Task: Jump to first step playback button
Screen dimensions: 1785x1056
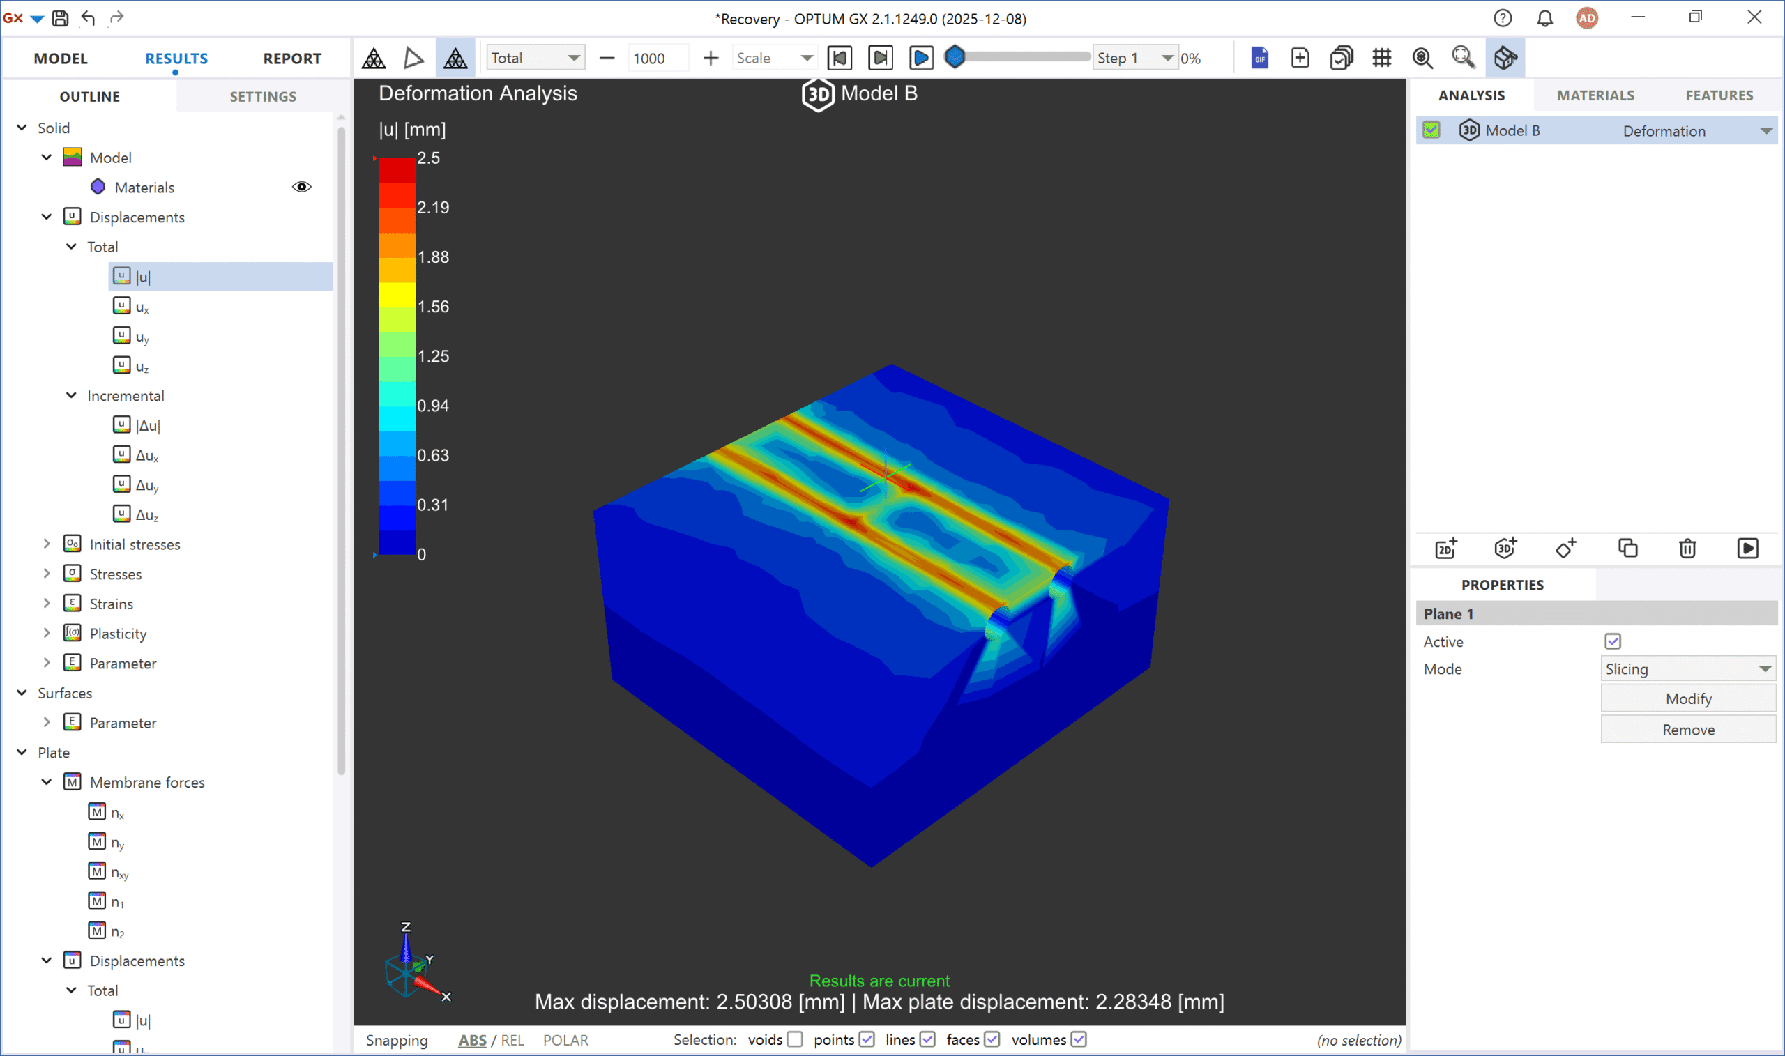Action: pyautogui.click(x=840, y=58)
